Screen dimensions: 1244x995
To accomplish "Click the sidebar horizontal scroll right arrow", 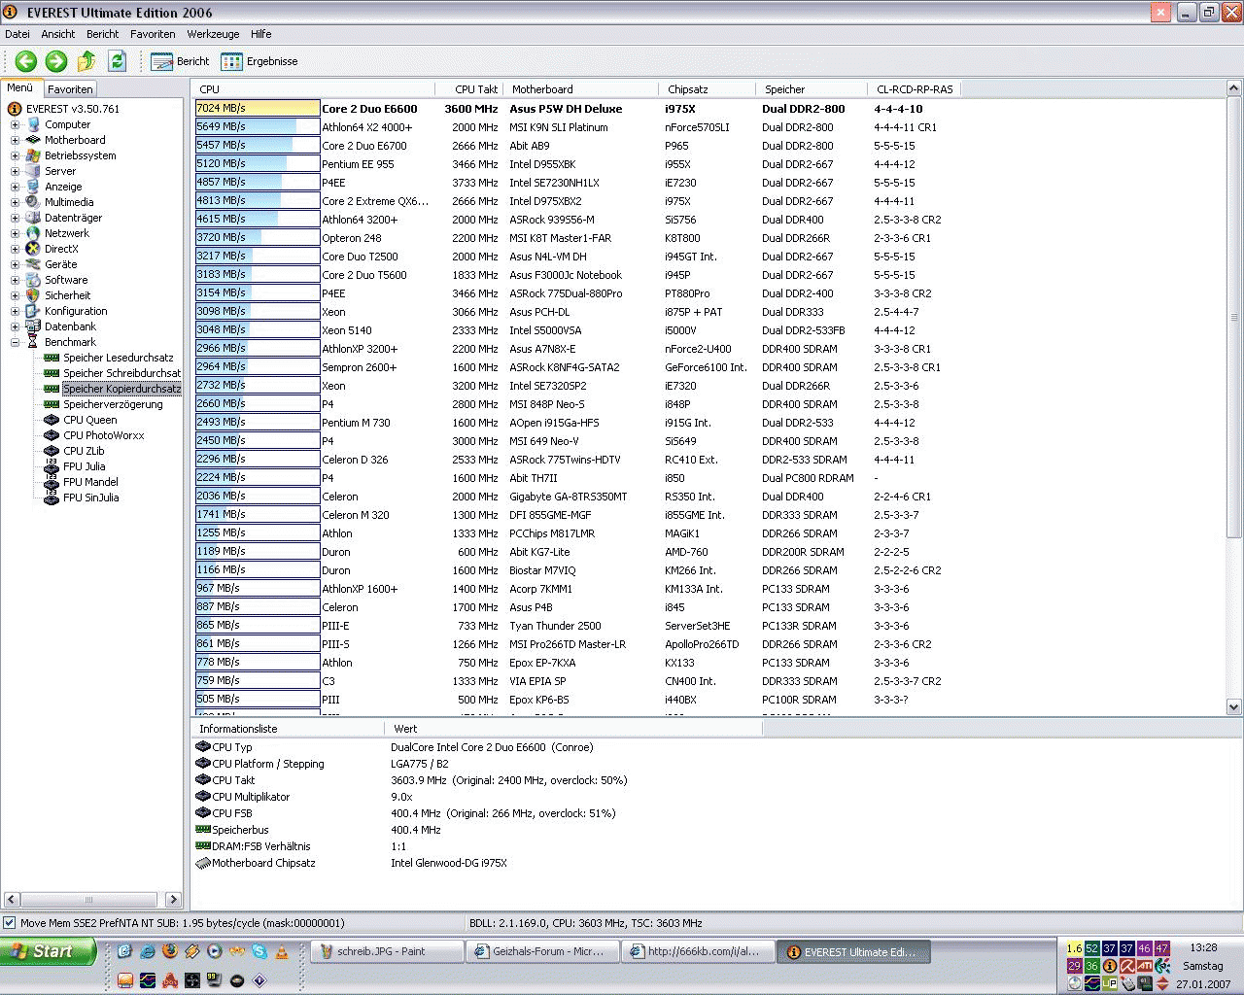I will click(x=173, y=900).
